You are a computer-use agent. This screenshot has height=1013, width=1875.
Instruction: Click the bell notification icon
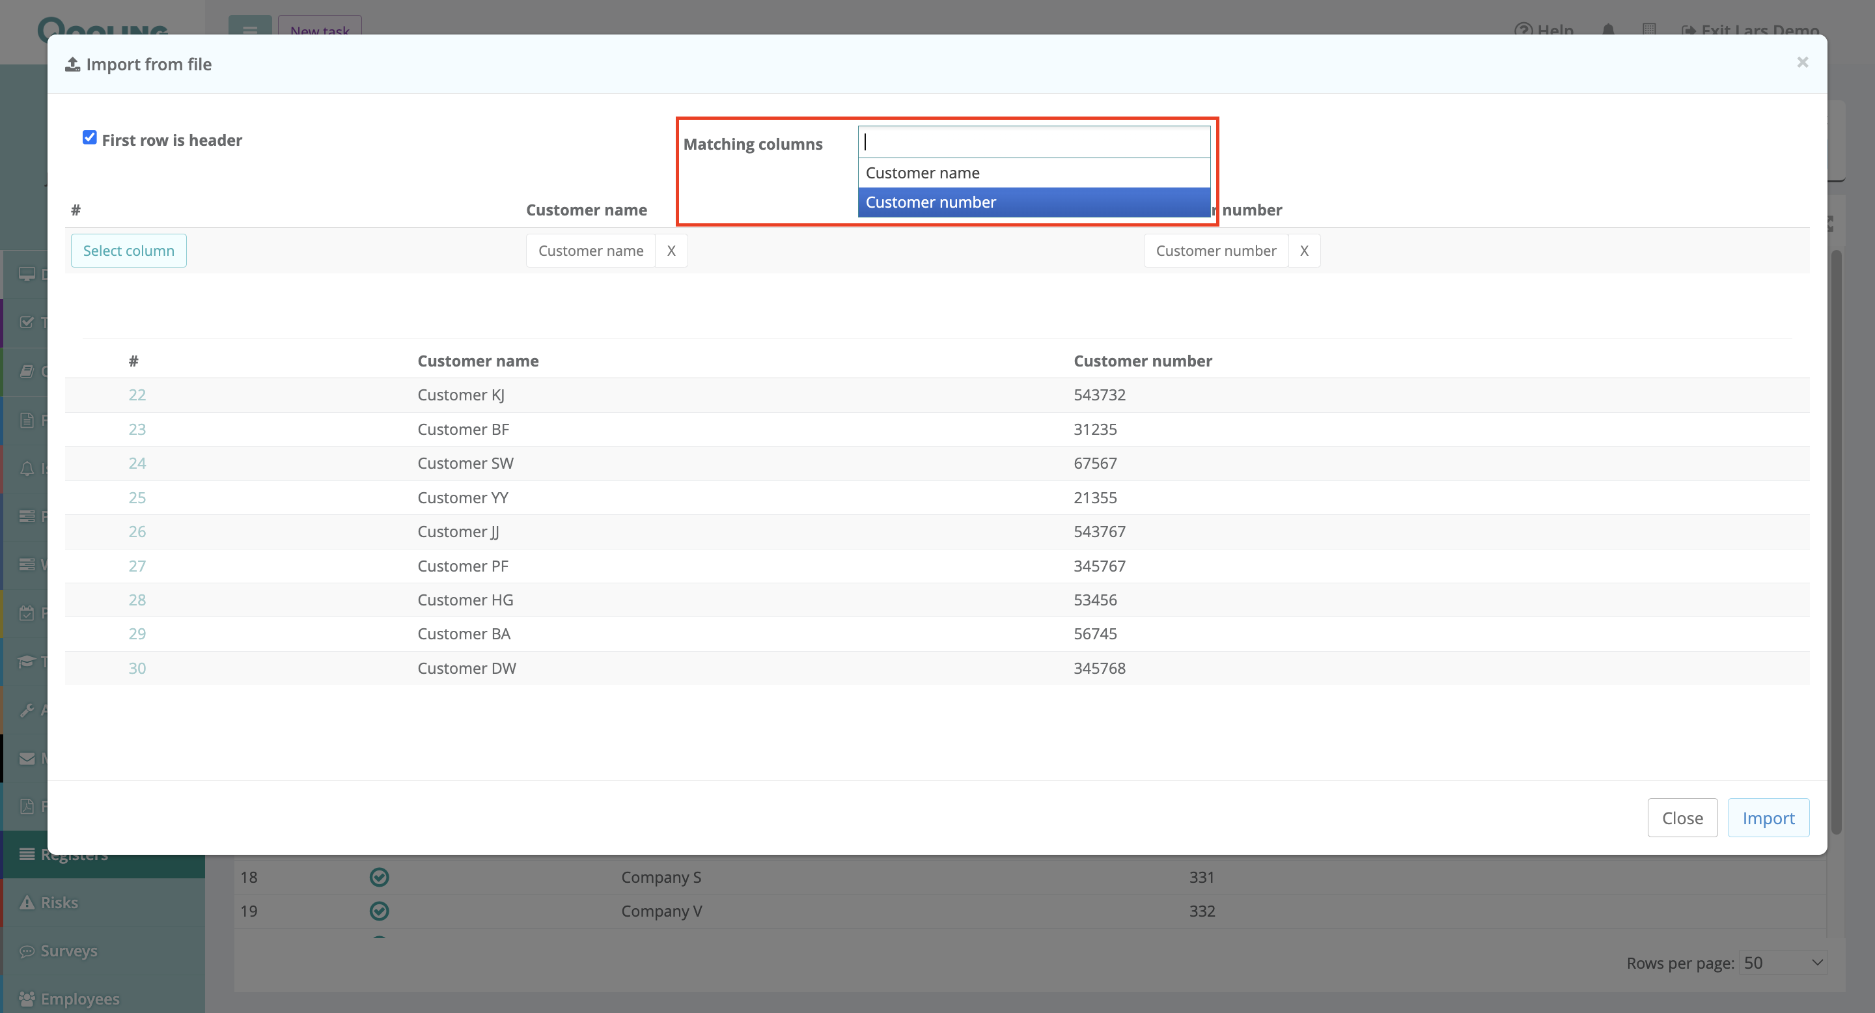point(1608,30)
